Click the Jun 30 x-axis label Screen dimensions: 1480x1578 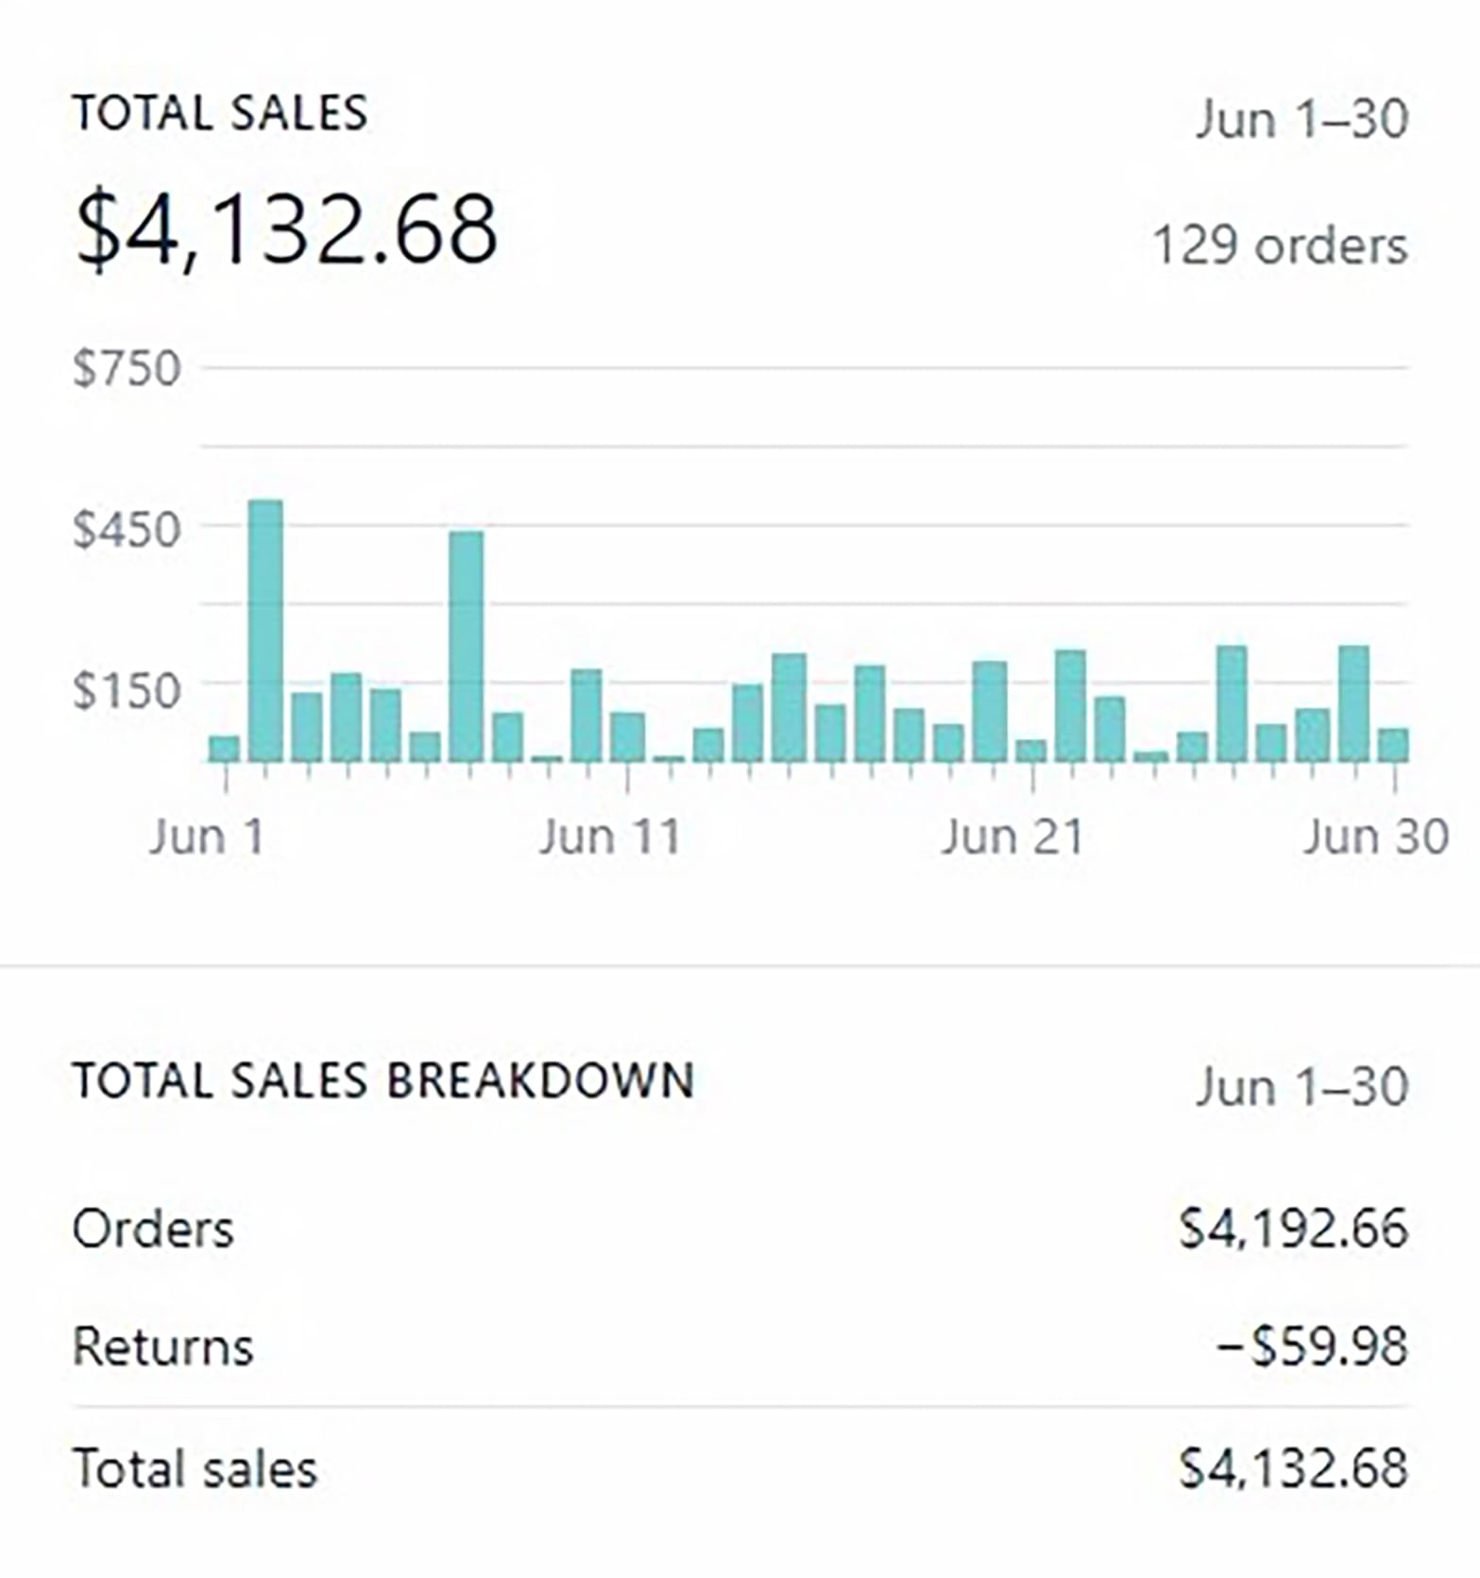tap(1375, 837)
